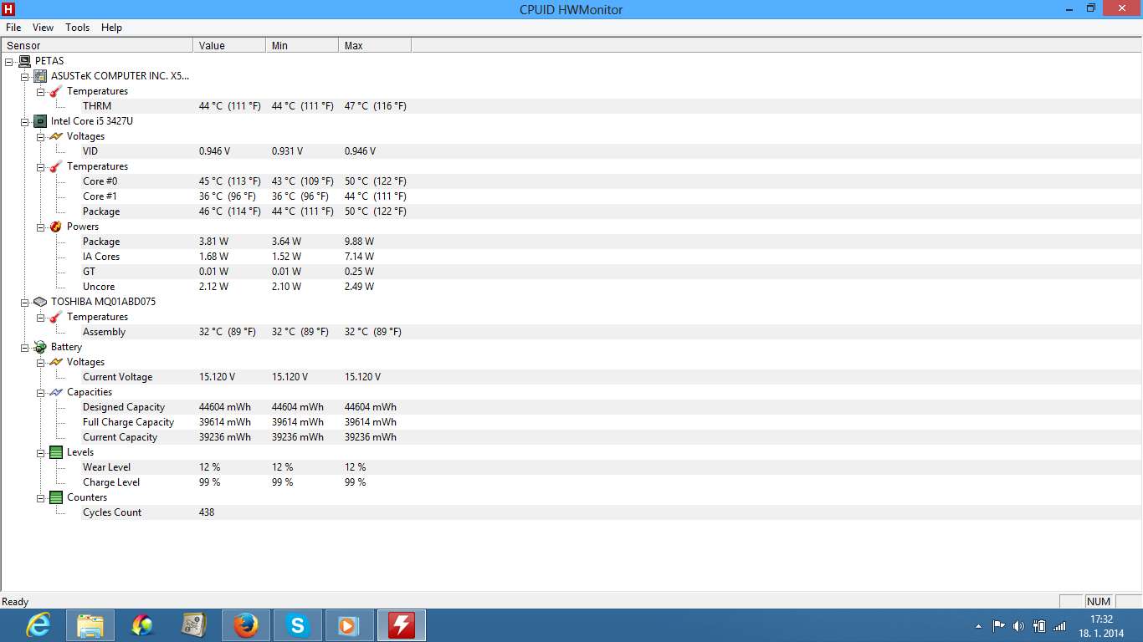1143x642 pixels.
Task: Select the Cycles Count row label
Action: point(112,512)
